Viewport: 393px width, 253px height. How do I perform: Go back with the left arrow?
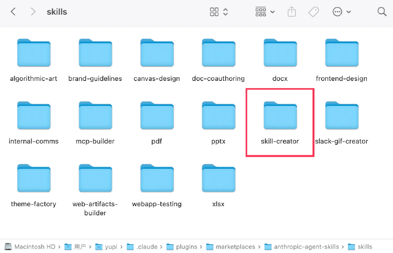pos(13,12)
